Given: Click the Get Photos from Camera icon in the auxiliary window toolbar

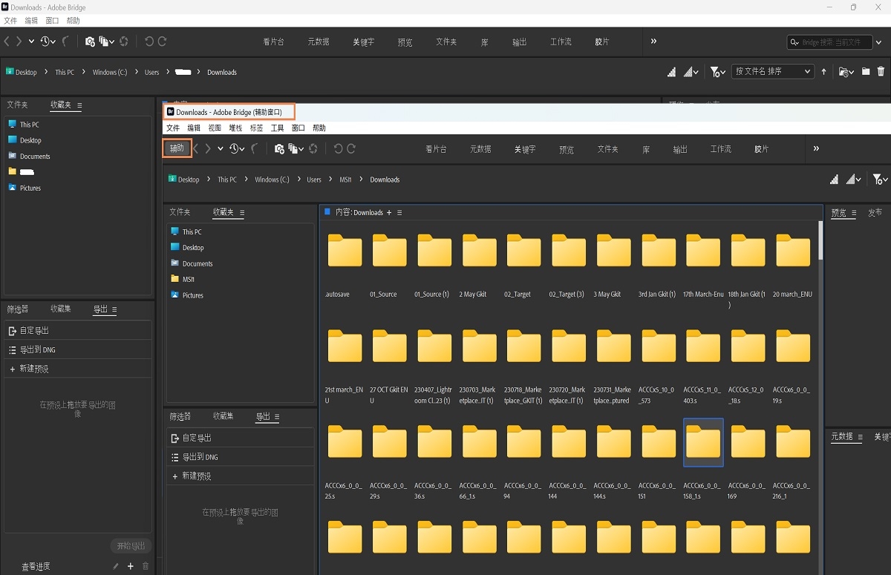Looking at the screenshot, I should pyautogui.click(x=279, y=149).
